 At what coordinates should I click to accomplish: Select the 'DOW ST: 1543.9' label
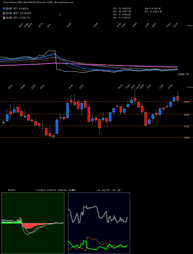[17, 8]
